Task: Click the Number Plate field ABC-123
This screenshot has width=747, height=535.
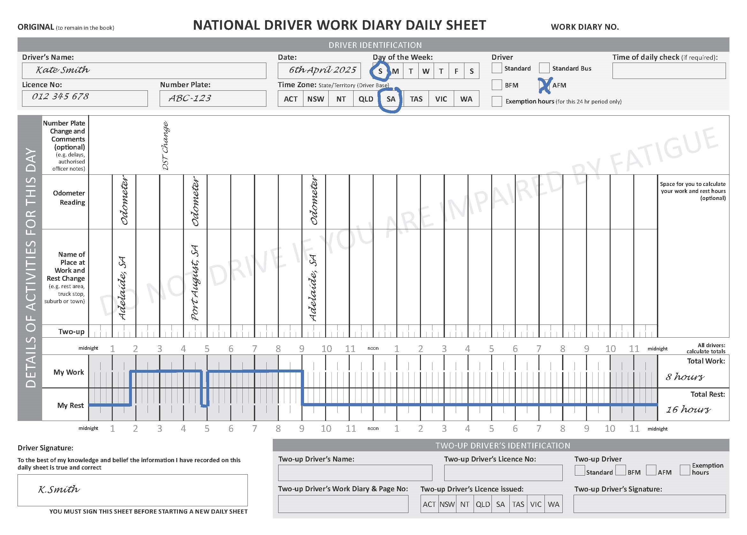Action: [x=213, y=98]
